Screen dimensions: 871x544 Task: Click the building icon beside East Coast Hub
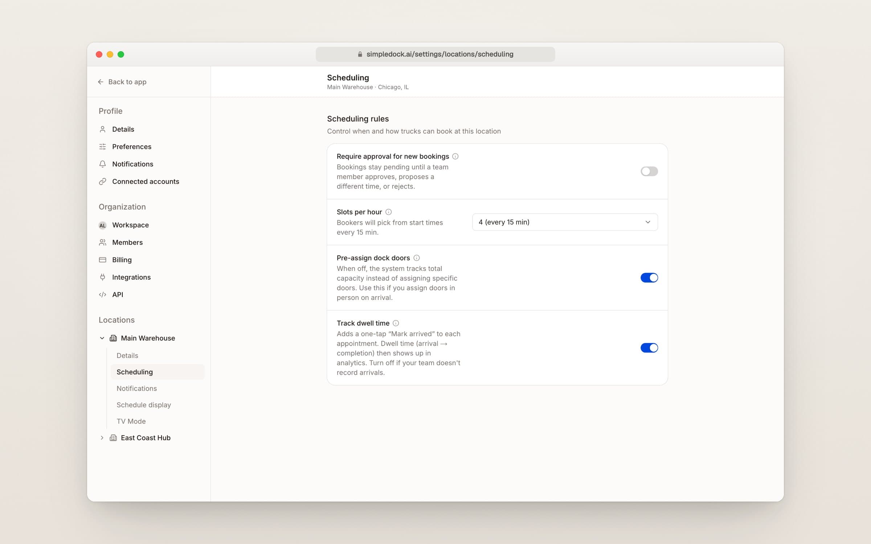(113, 438)
